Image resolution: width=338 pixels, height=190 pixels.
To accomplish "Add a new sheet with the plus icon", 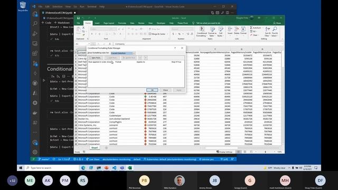I will (x=106, y=148).
